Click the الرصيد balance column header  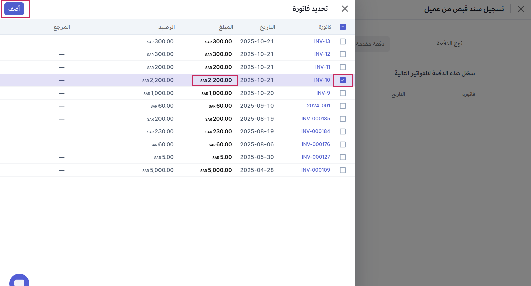167,27
